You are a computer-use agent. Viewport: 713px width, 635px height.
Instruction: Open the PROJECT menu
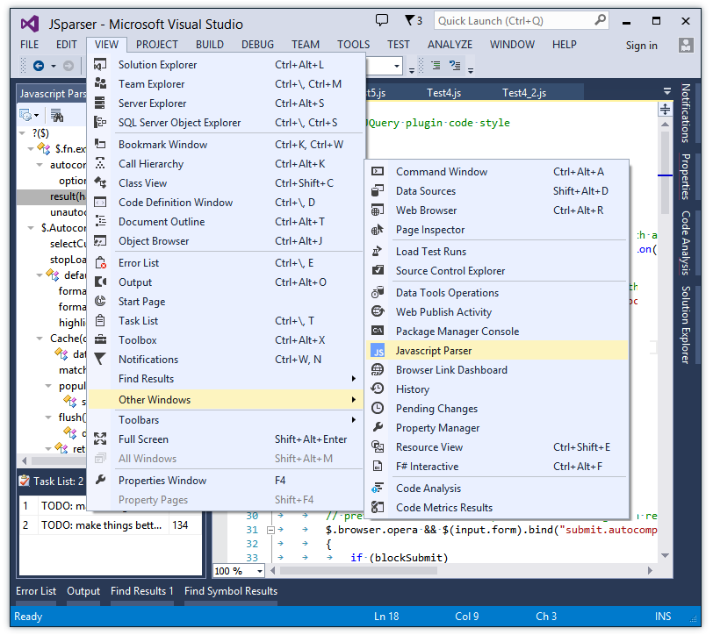pos(157,45)
